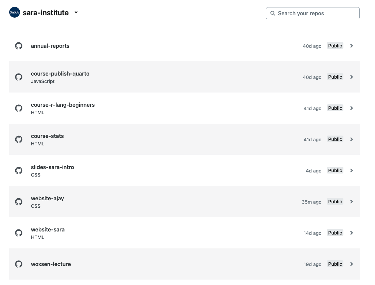
Task: Click the Public badge on website-sara
Action: [x=335, y=233]
